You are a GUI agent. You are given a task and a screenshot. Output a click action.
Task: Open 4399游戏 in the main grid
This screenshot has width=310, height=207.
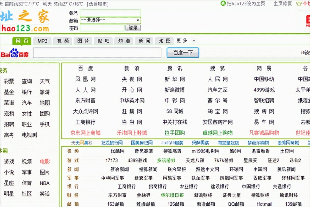tap(264, 90)
